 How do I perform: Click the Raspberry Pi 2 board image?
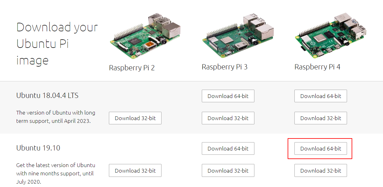point(145,36)
